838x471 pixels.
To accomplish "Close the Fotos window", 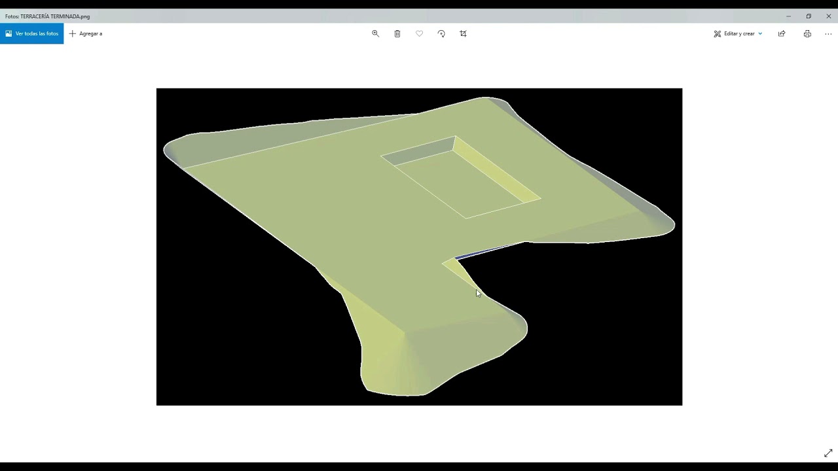I will pos(828,16).
